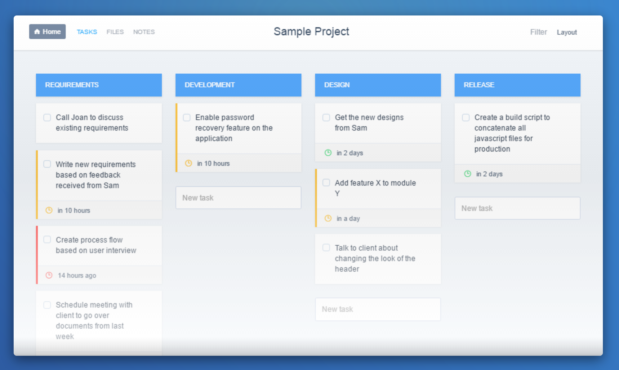This screenshot has height=370, width=619.
Task: Open the Filter options
Action: 538,32
